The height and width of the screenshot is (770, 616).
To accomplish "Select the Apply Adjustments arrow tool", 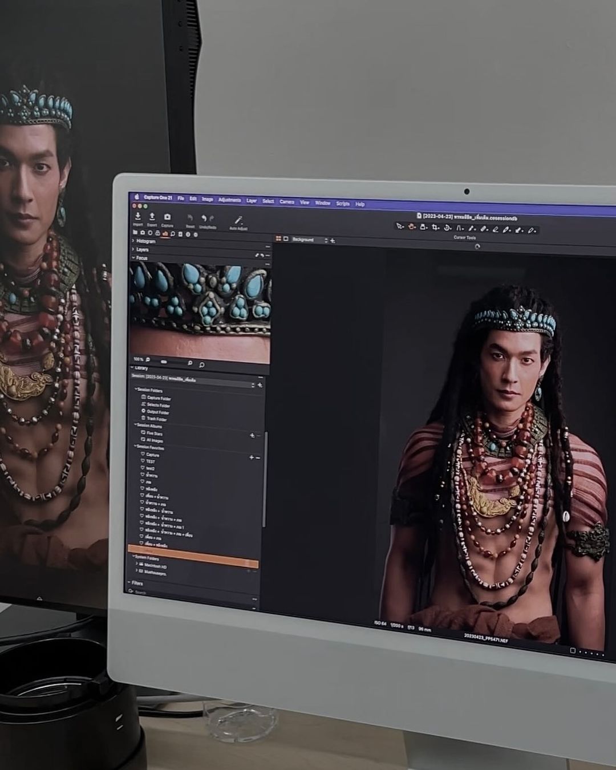I will pyautogui.click(x=519, y=230).
